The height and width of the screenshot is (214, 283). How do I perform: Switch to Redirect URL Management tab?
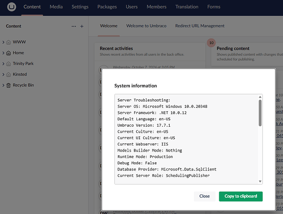click(x=200, y=26)
